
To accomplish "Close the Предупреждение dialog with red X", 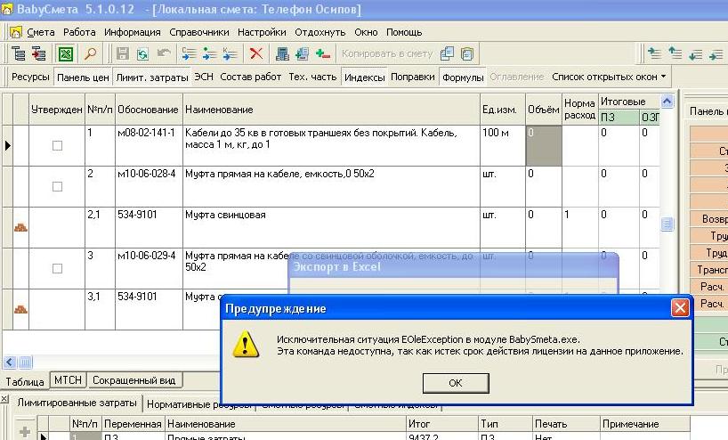I will tap(680, 307).
